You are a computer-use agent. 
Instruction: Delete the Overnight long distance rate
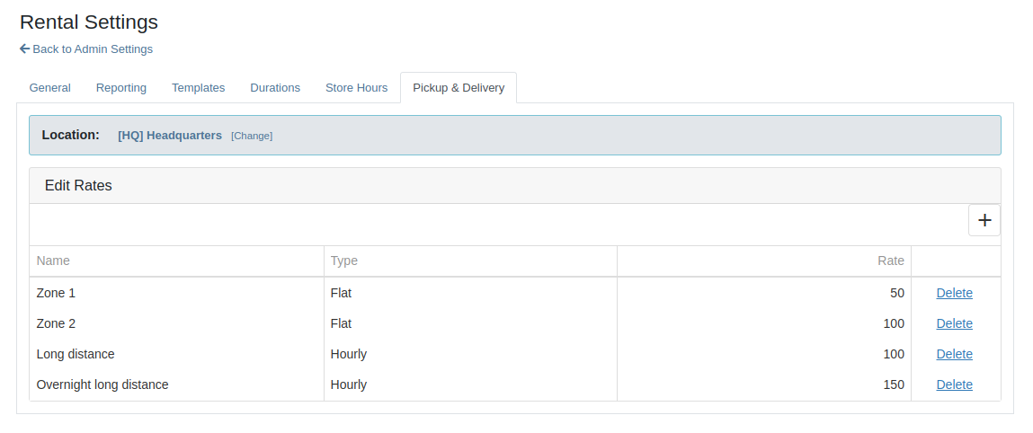click(954, 384)
